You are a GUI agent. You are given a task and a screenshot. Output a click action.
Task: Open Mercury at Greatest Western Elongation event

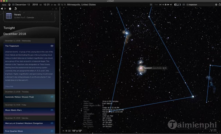[x=24, y=123]
